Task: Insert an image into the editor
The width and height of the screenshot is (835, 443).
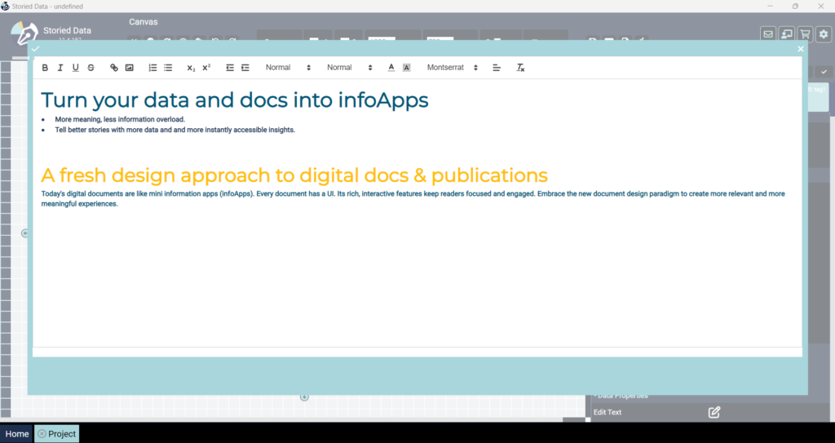Action: click(130, 68)
